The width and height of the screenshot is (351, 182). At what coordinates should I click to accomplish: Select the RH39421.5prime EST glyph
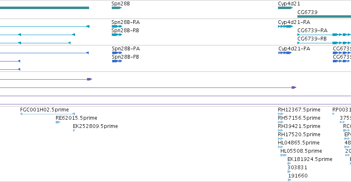281,130
